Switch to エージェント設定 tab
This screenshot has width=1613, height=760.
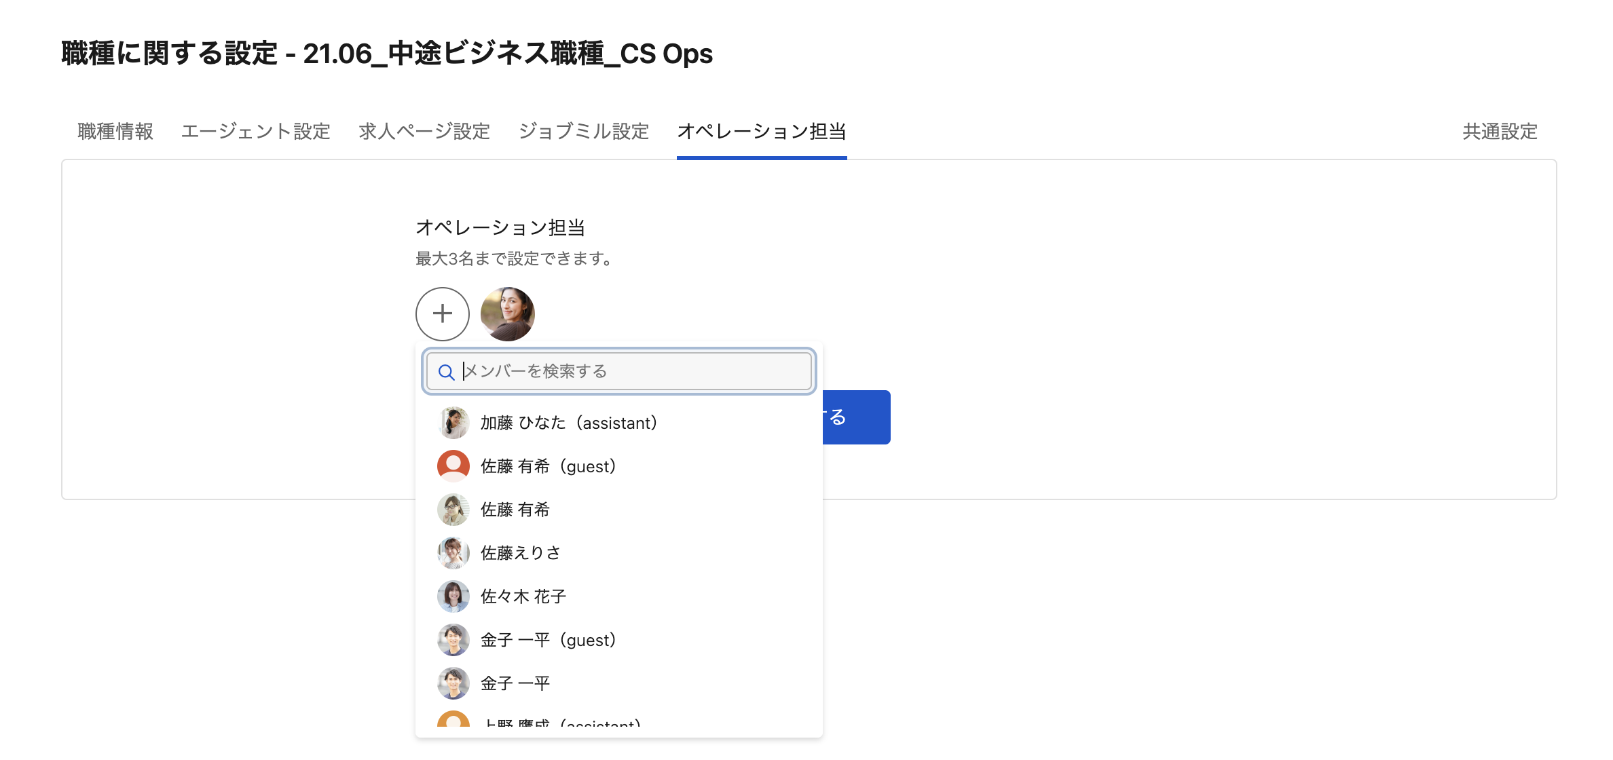click(x=256, y=132)
